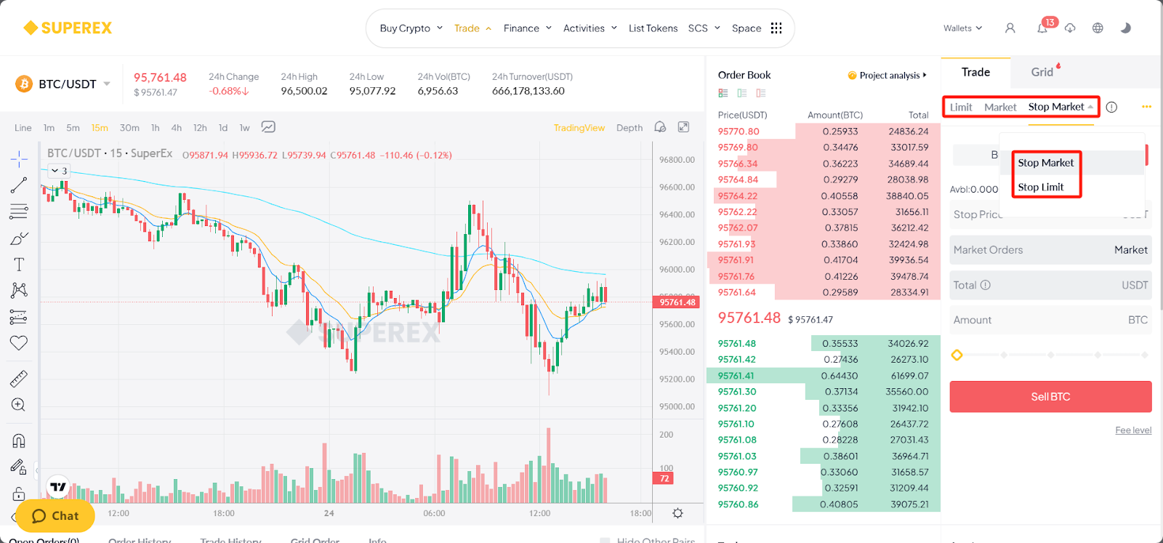The height and width of the screenshot is (543, 1163).
Task: Select the forecast and measurement tool
Action: pyautogui.click(x=19, y=317)
